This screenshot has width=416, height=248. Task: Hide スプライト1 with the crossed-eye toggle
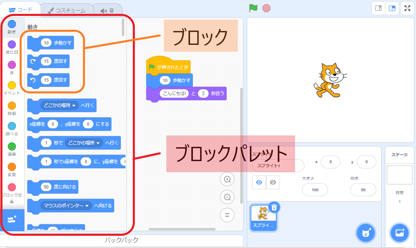(x=273, y=182)
